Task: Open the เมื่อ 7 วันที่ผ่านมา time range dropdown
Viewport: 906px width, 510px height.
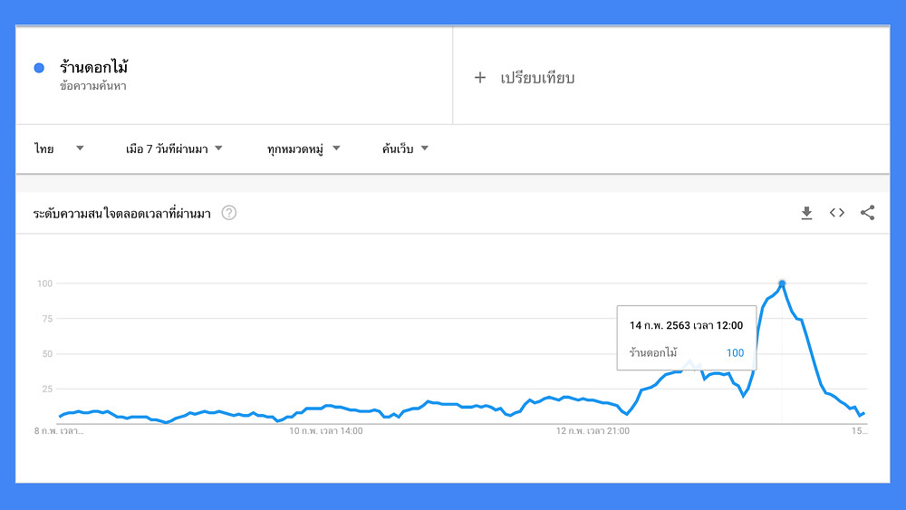Action: pos(174,149)
